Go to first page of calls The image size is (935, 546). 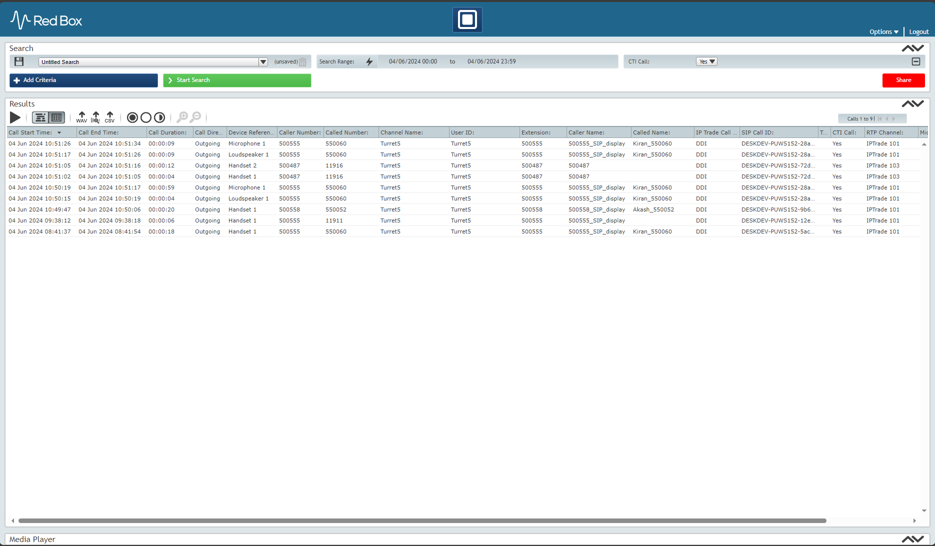pyautogui.click(x=880, y=119)
